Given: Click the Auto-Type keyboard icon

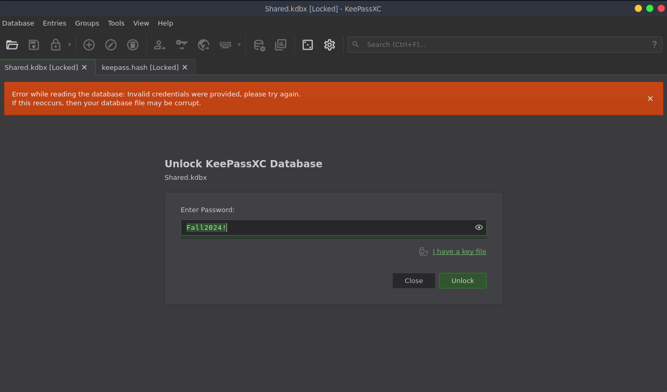Looking at the screenshot, I should [x=225, y=45].
